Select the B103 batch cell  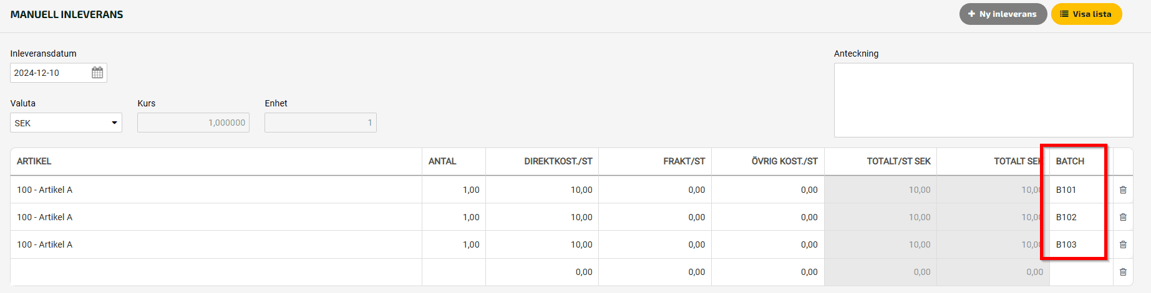[x=1081, y=244]
